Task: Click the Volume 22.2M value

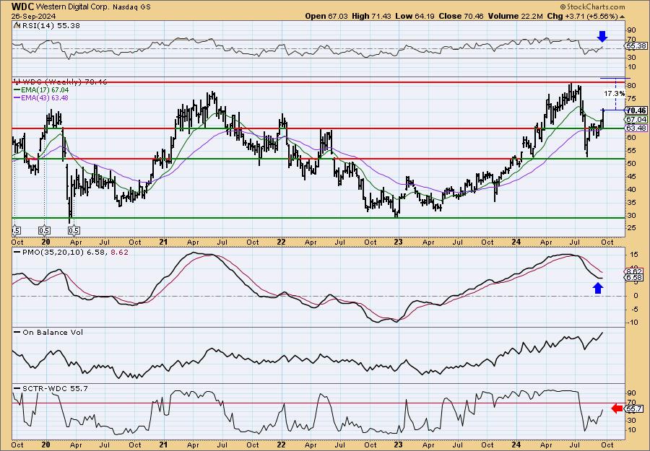Action: pyautogui.click(x=515, y=16)
